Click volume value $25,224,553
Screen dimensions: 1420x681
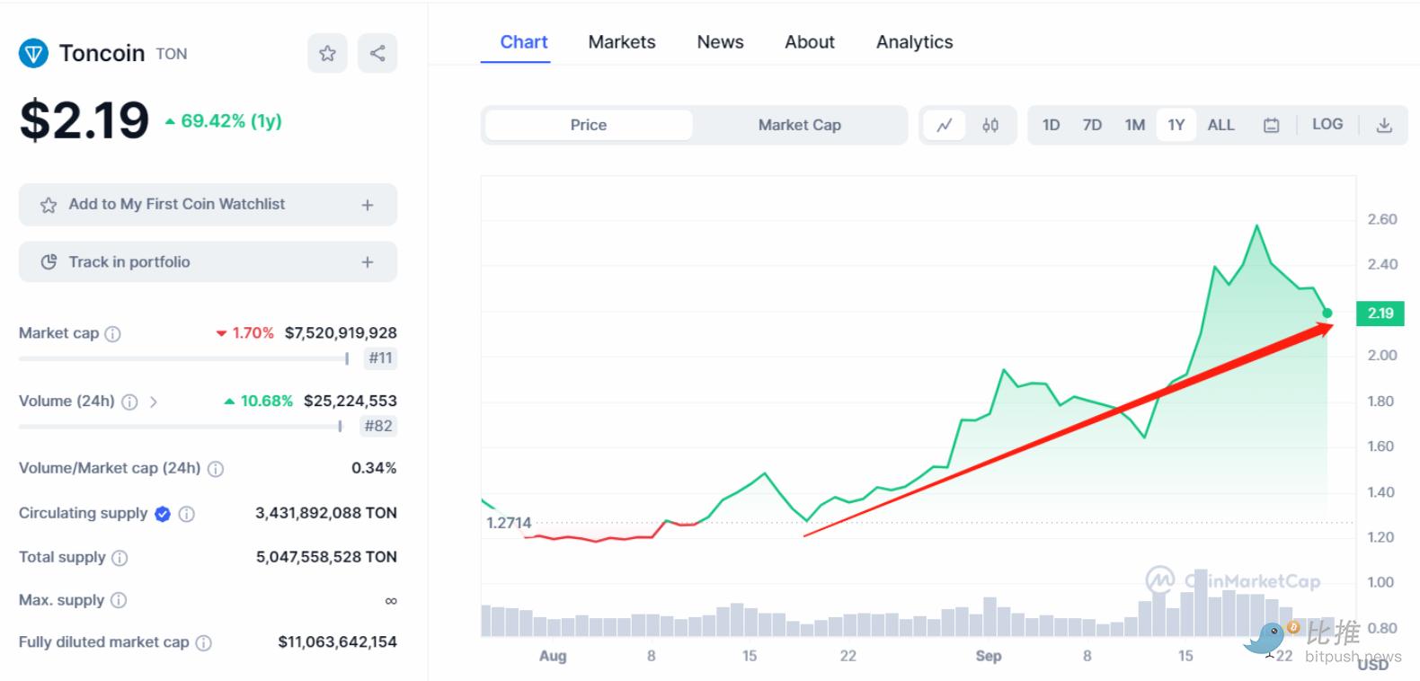350,402
